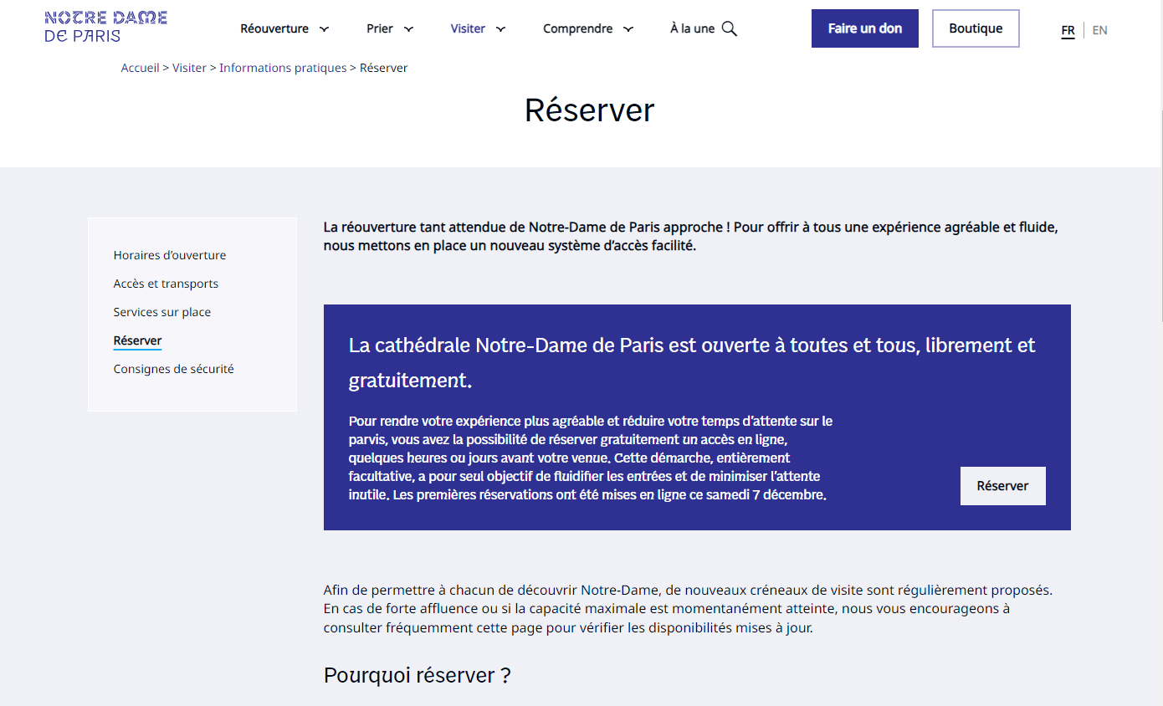Expand the Prier menu chevron
This screenshot has width=1163, height=706.
click(x=409, y=29)
